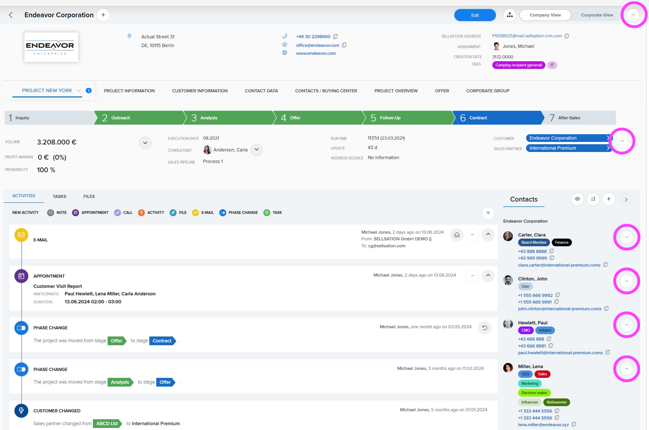The image size is (649, 430).
Task: Open more options for Miller, Lena
Action: 626,369
